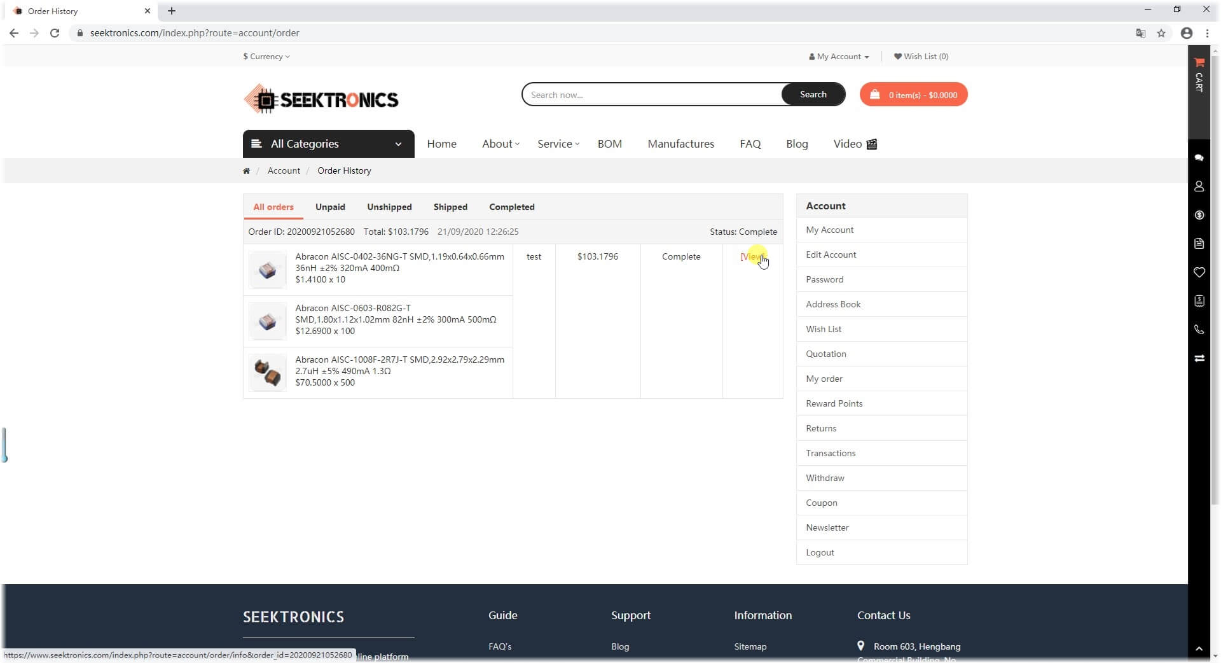Click the Search button
1221x663 pixels.
[x=813, y=94]
